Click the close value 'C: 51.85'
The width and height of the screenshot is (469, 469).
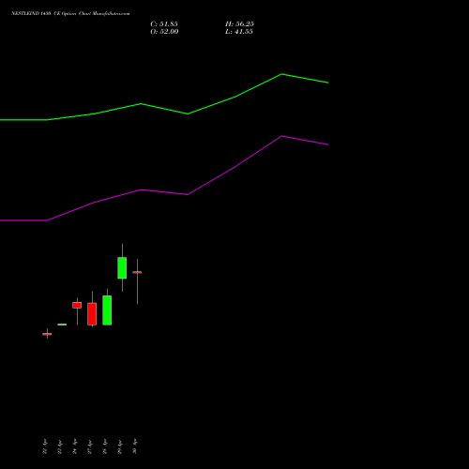pyautogui.click(x=164, y=24)
